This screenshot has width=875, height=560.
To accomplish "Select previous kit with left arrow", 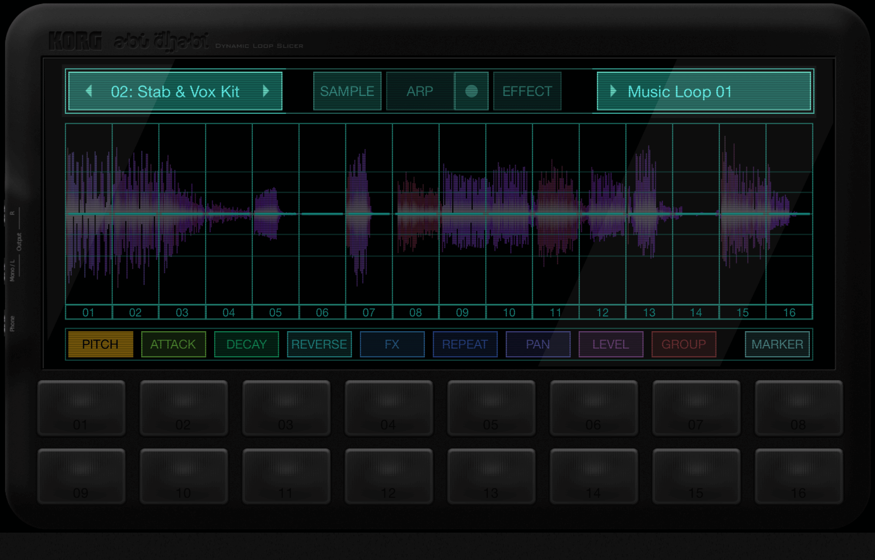I will point(89,91).
